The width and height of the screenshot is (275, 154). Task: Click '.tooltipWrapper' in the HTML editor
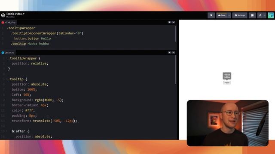click(x=21, y=28)
